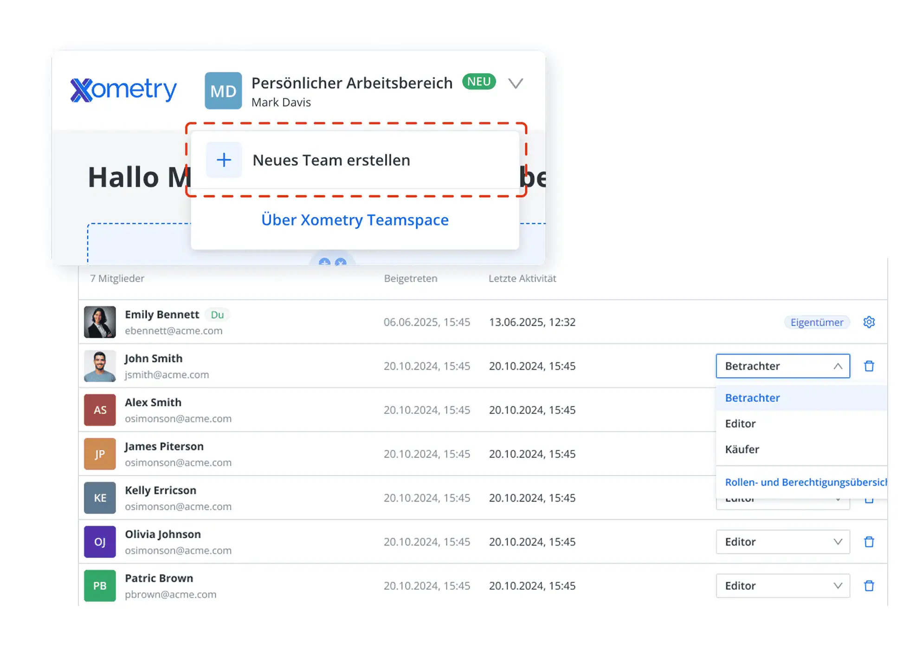Viewport: 922px width, 650px height.
Task: Open Patric Brown's Editor role dropdown
Action: (x=783, y=586)
